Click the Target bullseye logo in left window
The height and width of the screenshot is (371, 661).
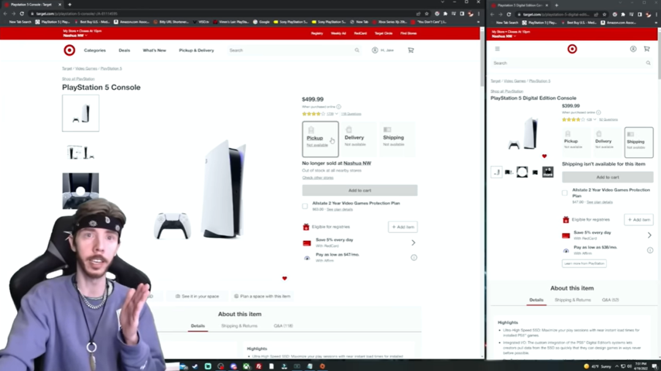coord(70,50)
